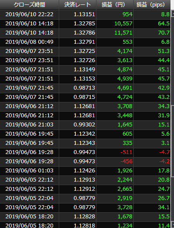This screenshot has width=174, height=228.
Task: Select pips cell 31.9
Action: (152, 116)
